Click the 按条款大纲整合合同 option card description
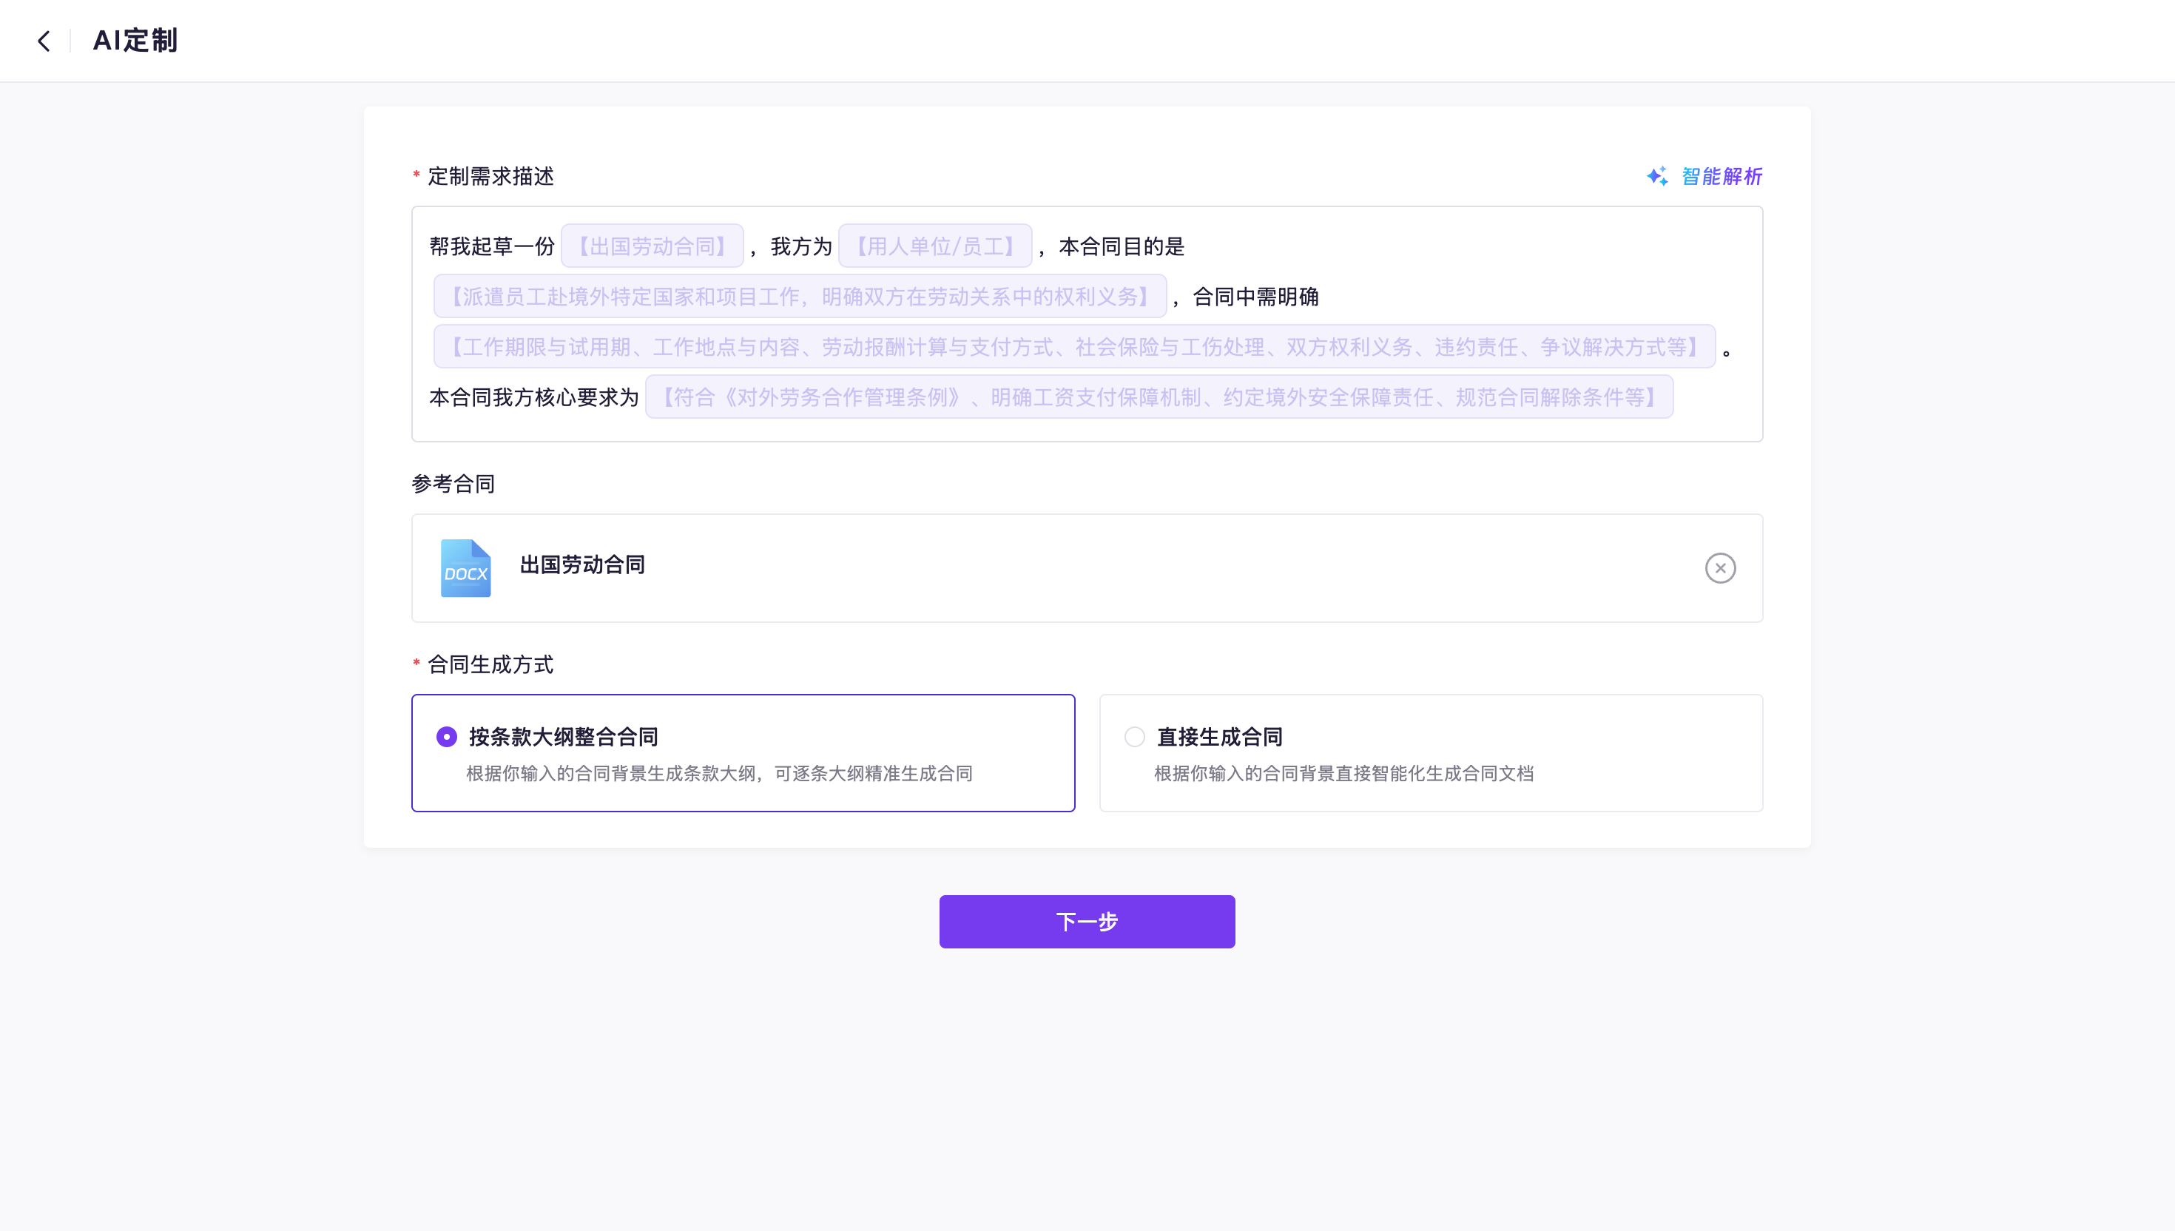Viewport: 2175px width, 1231px height. tap(718, 774)
